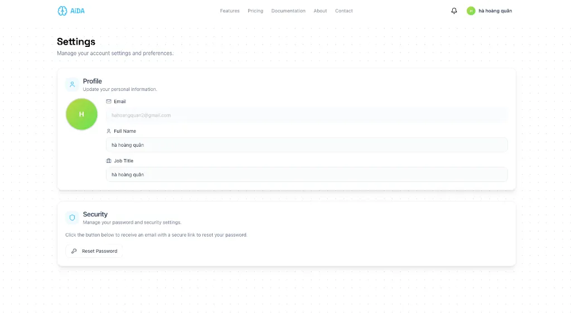Click the Settings page heading
This screenshot has height=313, width=571.
[x=76, y=41]
